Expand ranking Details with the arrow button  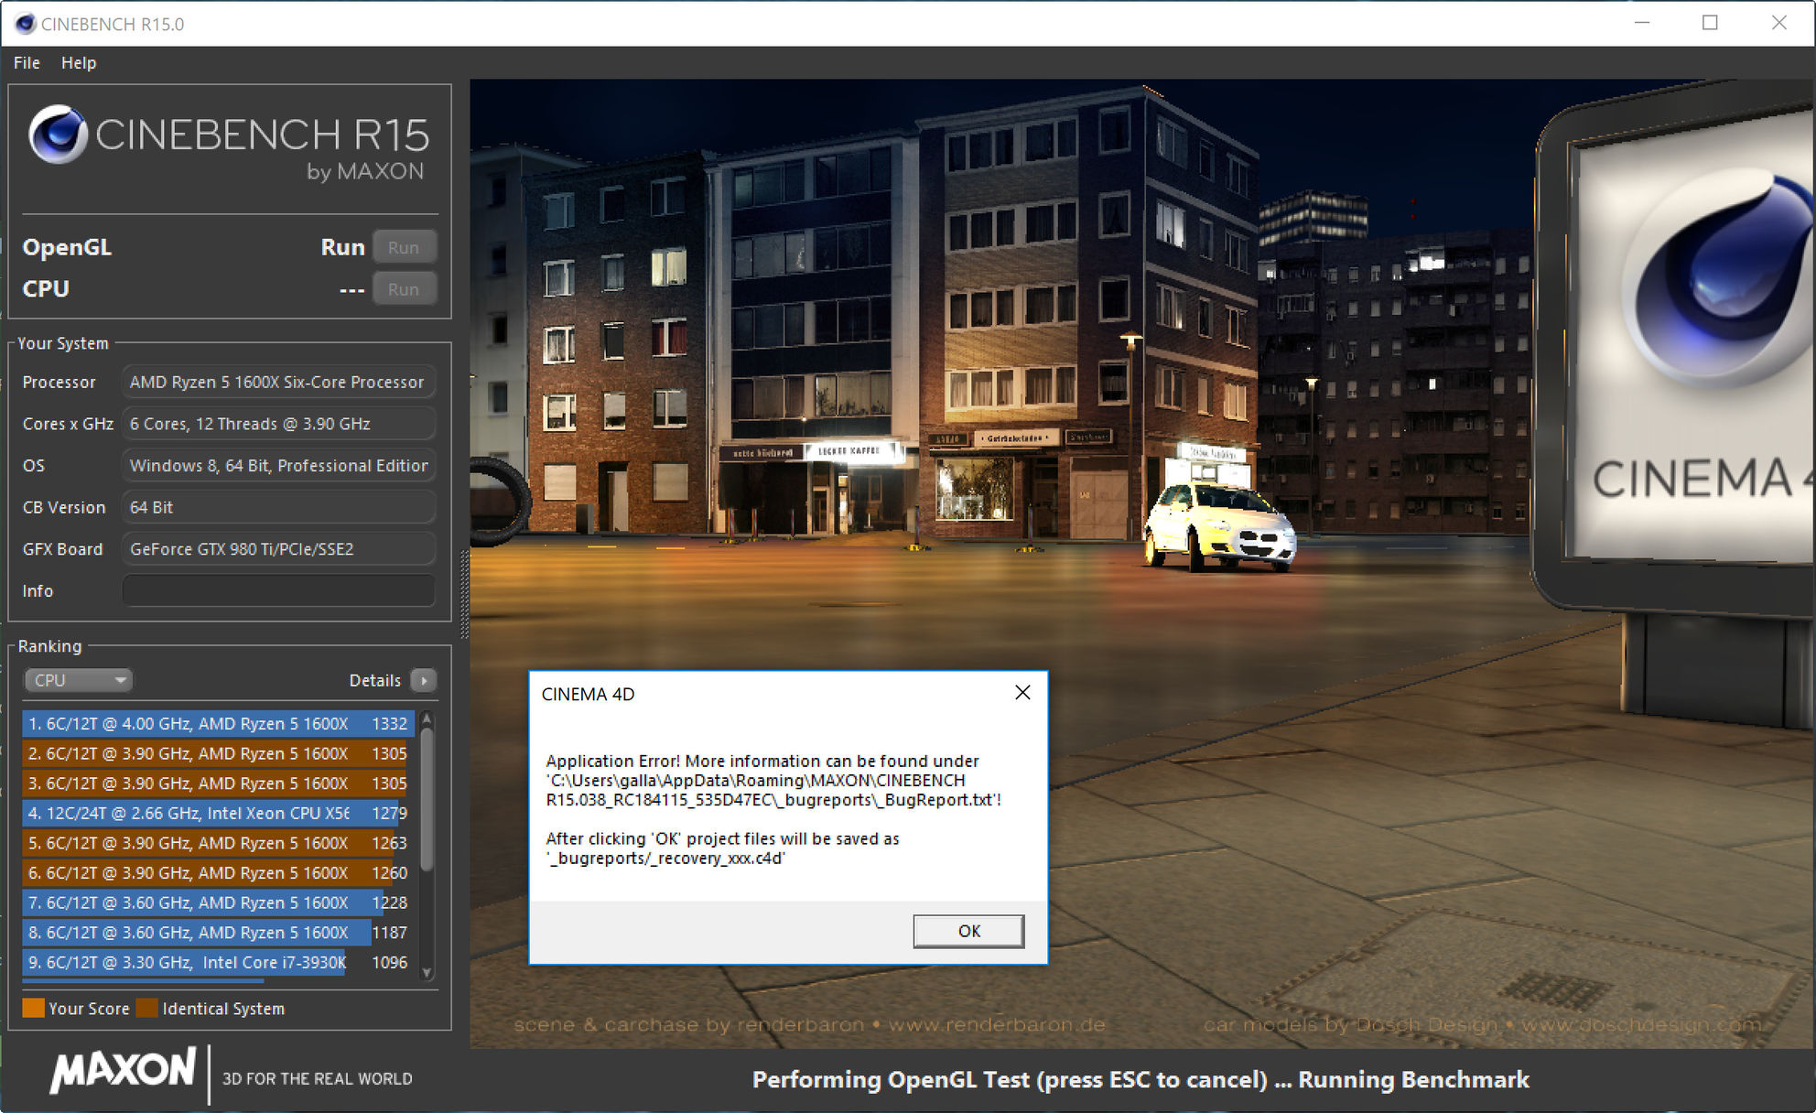(423, 680)
